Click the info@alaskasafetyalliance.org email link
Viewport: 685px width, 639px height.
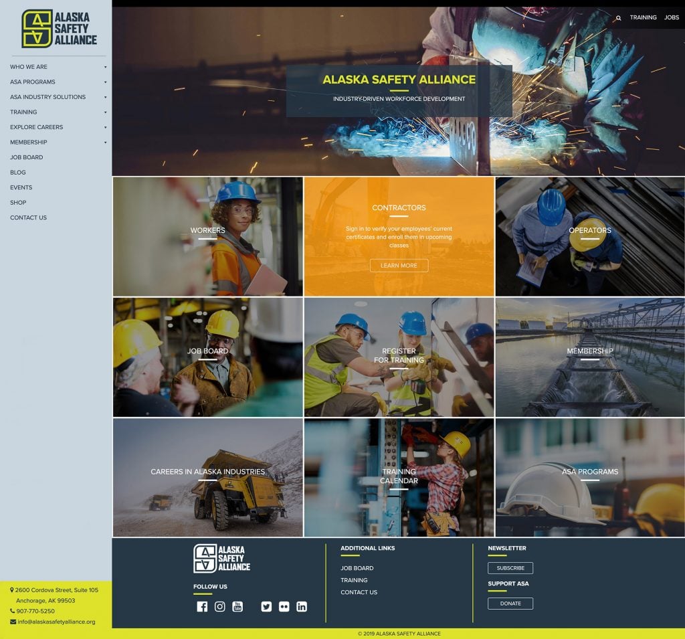(x=56, y=622)
